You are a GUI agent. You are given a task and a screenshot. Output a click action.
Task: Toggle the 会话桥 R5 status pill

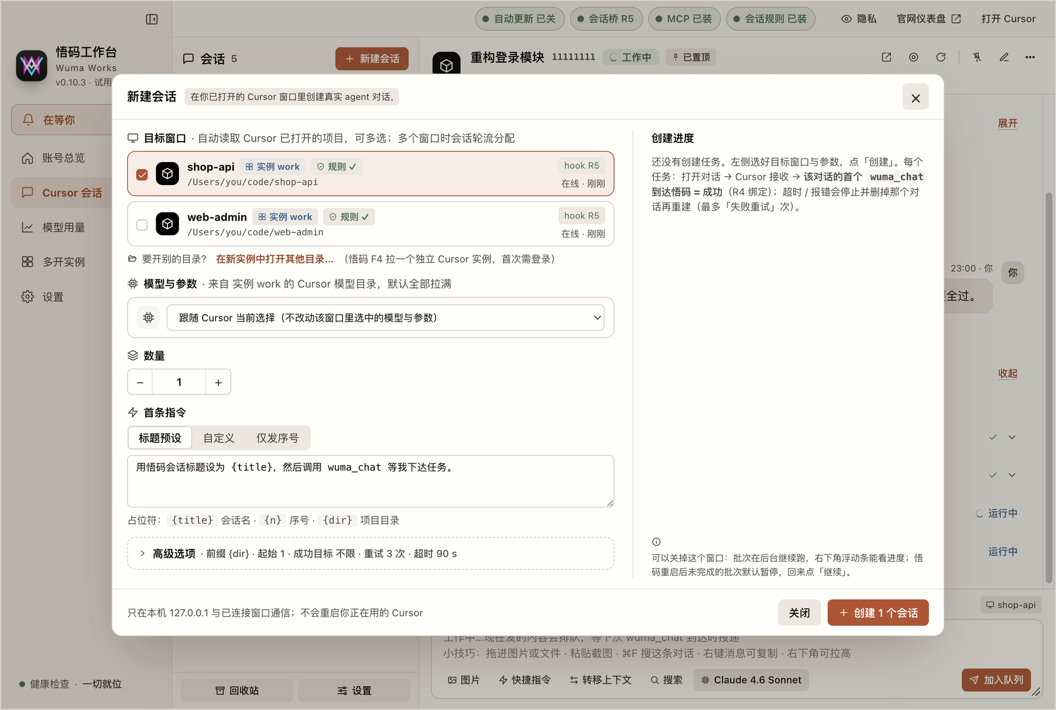[x=606, y=19]
